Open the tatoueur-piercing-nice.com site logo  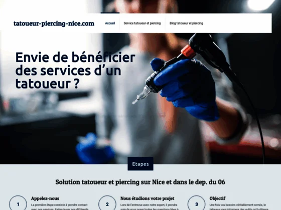(x=54, y=23)
